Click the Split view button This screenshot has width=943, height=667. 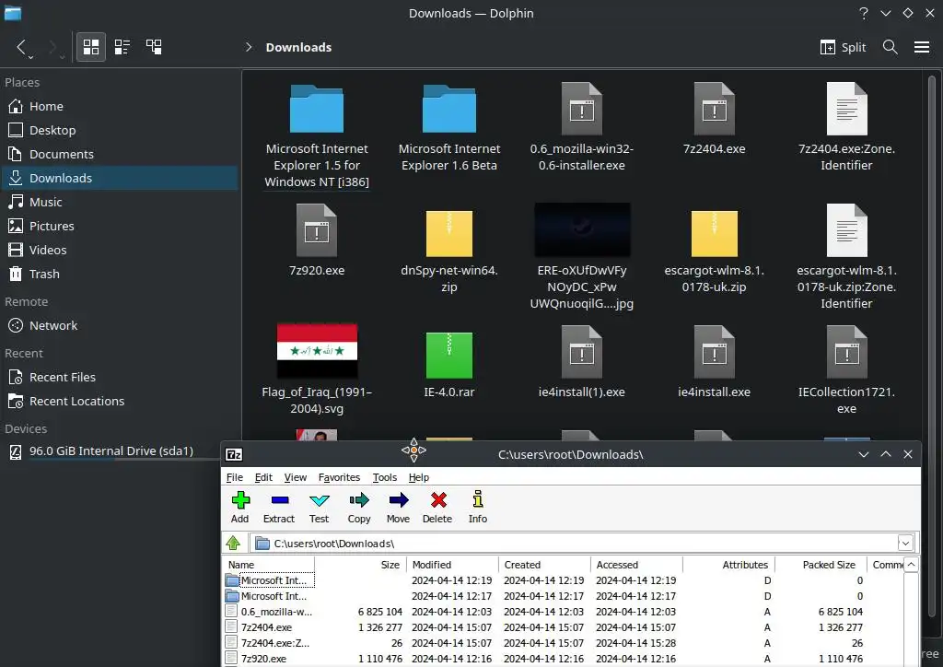(x=843, y=47)
